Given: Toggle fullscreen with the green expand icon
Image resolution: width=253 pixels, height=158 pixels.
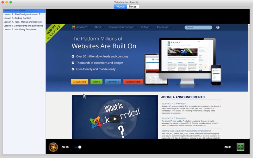Looking at the screenshot, I should 240,147.
